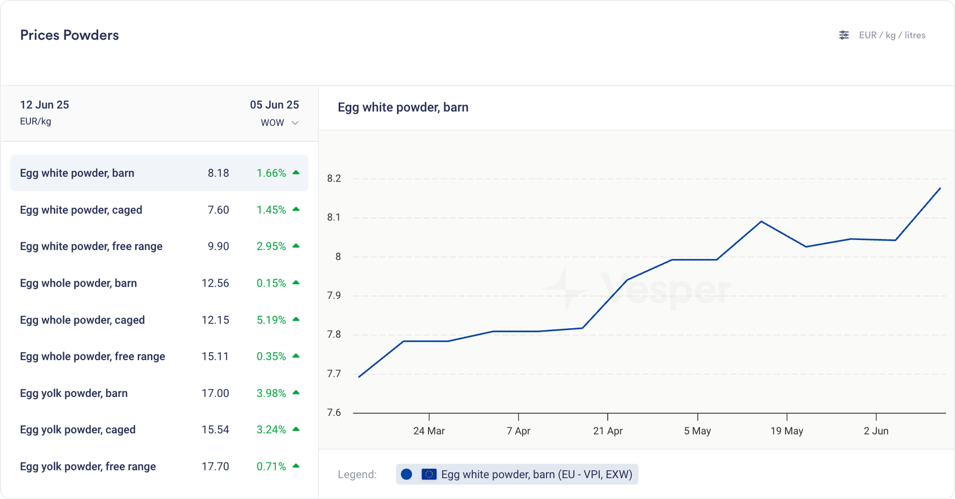Toggle Egg white powder, barn legend series
The width and height of the screenshot is (955, 499).
pyautogui.click(x=535, y=475)
